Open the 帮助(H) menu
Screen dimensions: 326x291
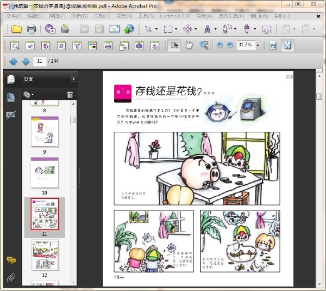(281, 16)
